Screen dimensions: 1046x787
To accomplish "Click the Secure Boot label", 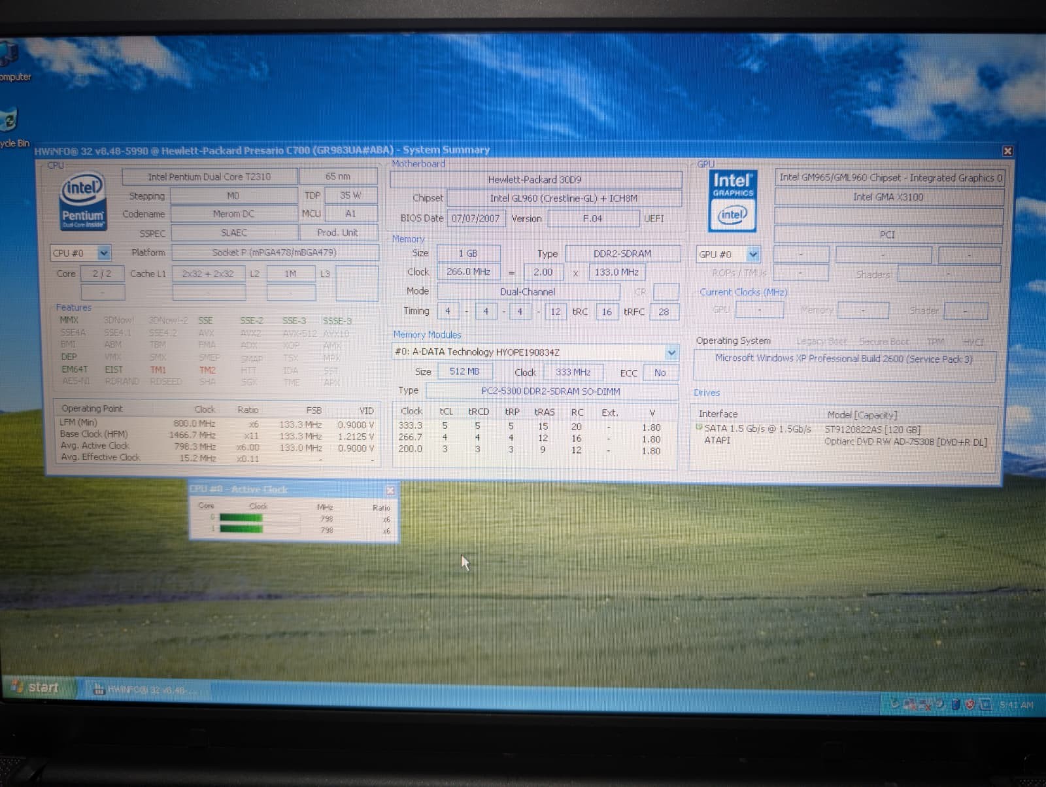I will pos(884,341).
